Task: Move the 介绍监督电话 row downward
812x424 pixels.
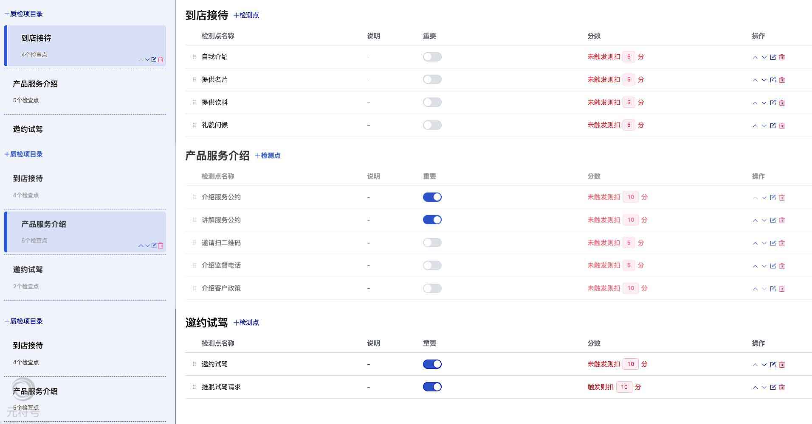Action: 764,266
